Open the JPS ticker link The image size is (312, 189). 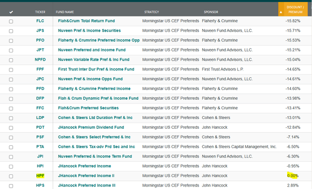(x=40, y=31)
